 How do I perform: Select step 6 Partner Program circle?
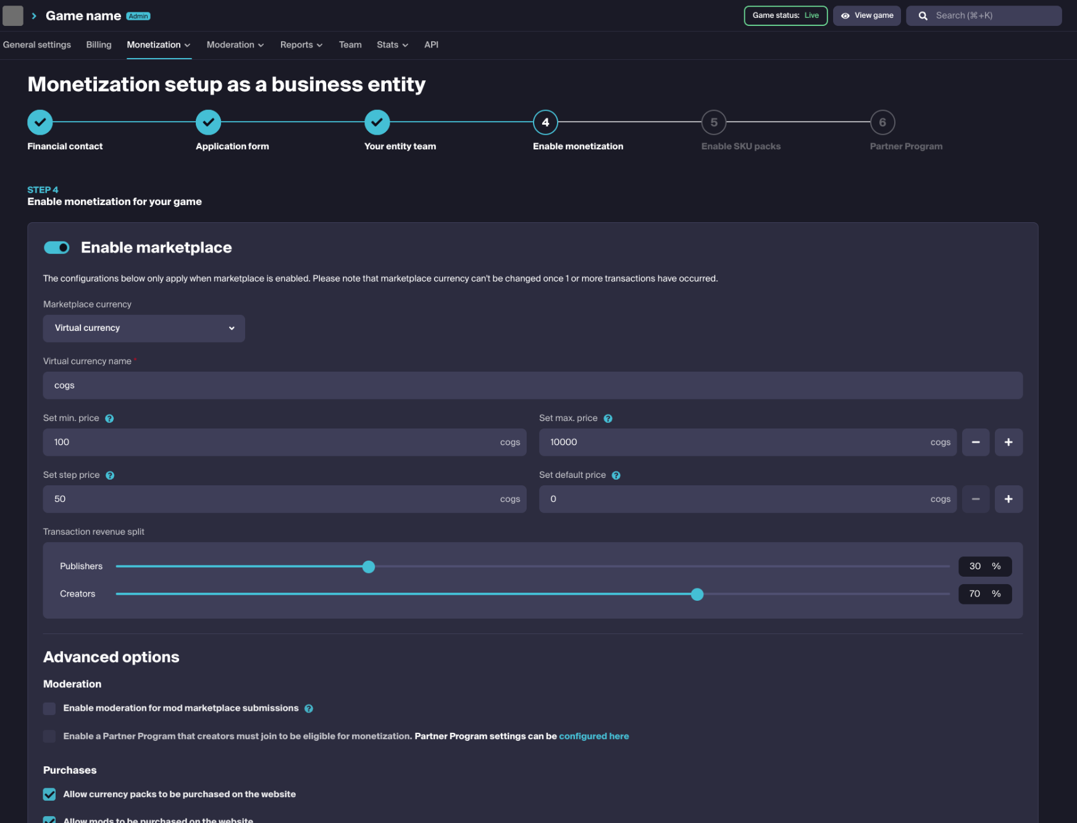pyautogui.click(x=882, y=122)
